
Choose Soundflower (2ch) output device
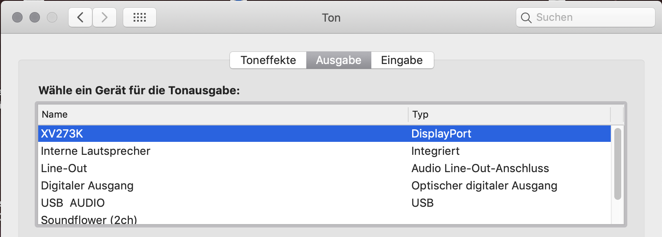(x=324, y=219)
